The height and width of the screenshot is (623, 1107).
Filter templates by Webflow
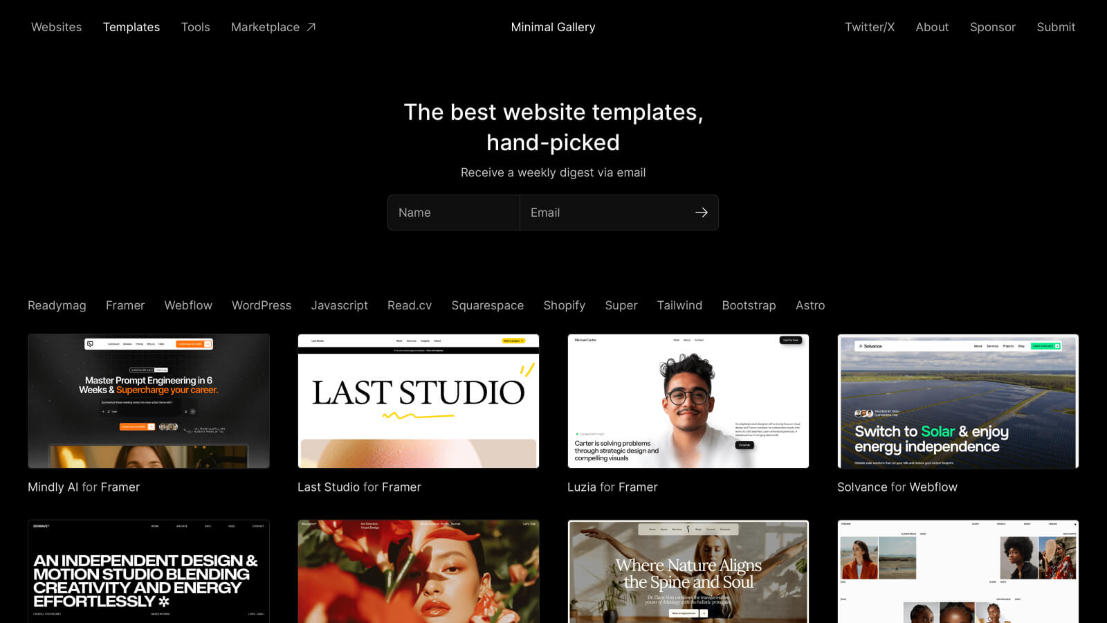point(188,305)
